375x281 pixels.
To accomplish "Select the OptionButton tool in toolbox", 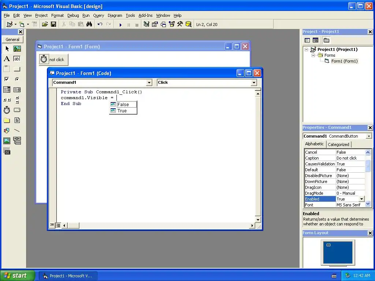I will (x=17, y=79).
